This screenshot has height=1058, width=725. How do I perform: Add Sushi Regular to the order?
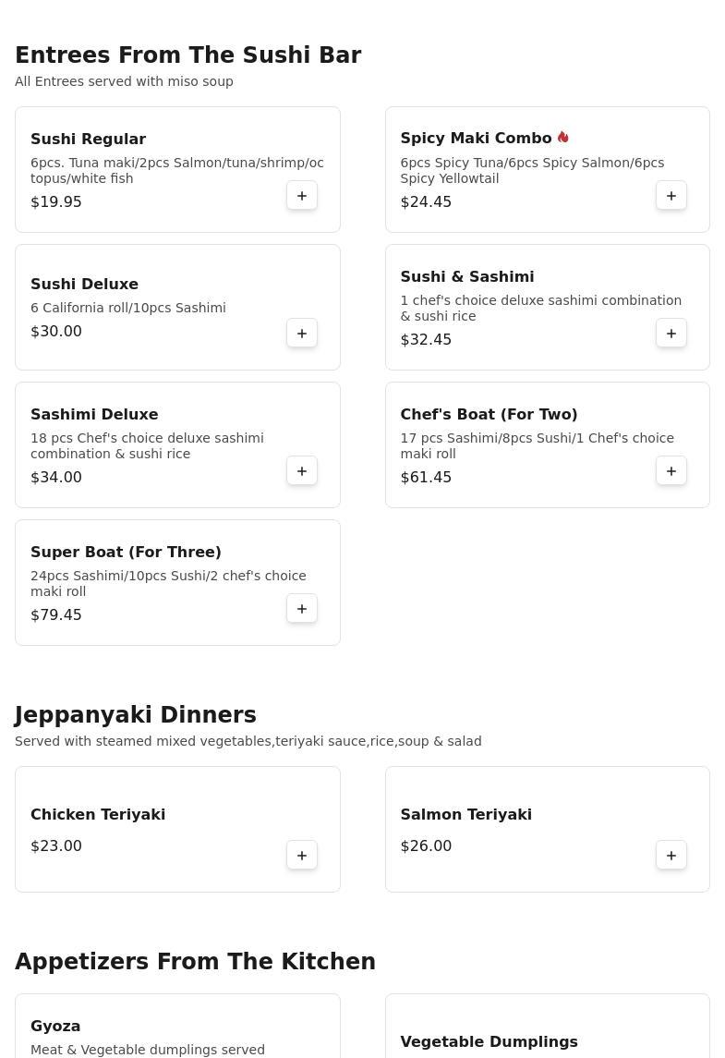302,196
